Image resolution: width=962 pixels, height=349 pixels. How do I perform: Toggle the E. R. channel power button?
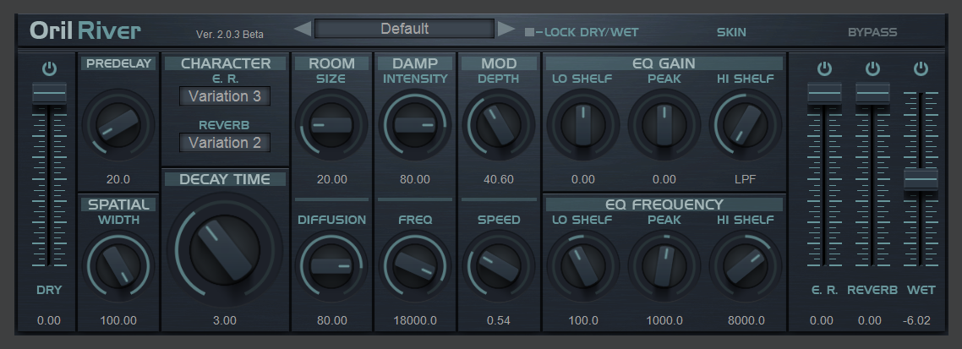824,68
